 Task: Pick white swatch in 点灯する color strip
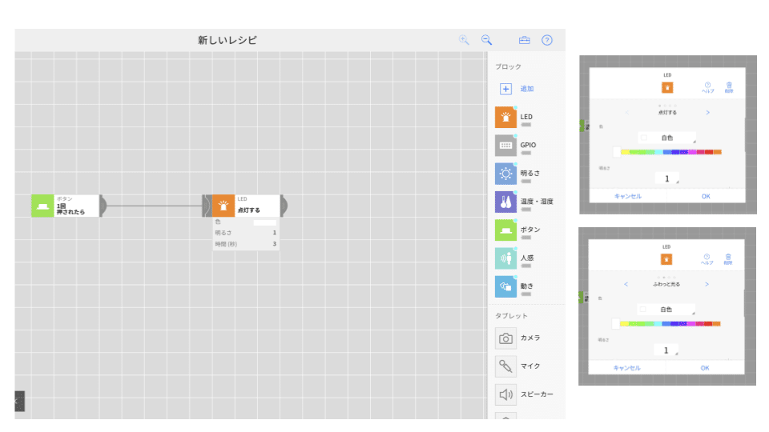pyautogui.click(x=617, y=152)
